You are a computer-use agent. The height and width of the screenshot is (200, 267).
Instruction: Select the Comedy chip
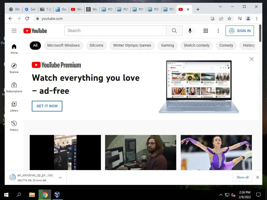[x=226, y=45]
